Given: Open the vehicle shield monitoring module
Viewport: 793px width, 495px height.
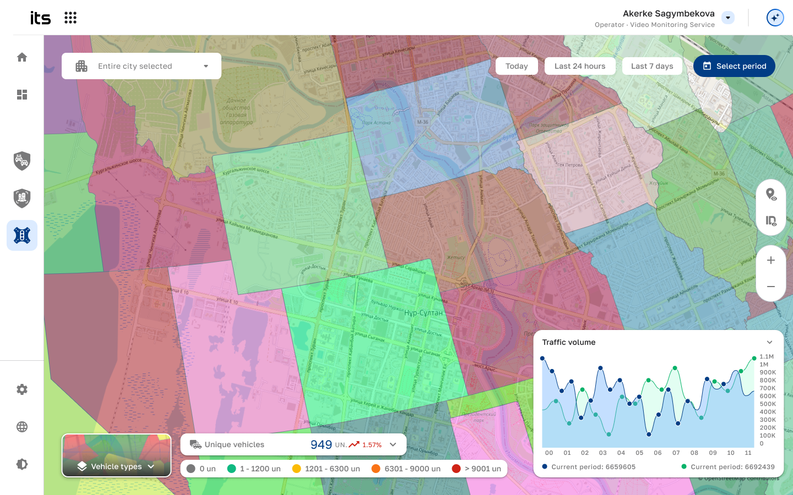Looking at the screenshot, I should click(x=22, y=161).
